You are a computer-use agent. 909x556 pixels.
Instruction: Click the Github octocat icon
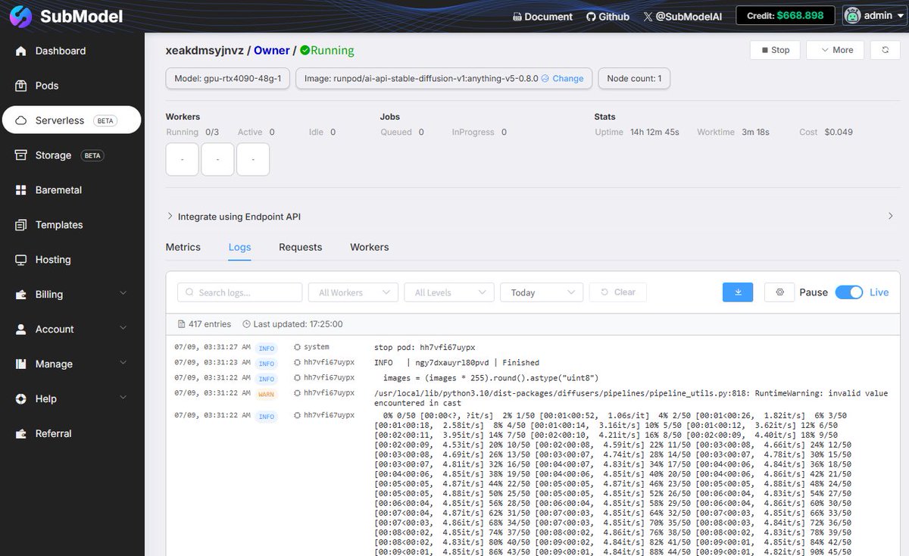tap(591, 17)
